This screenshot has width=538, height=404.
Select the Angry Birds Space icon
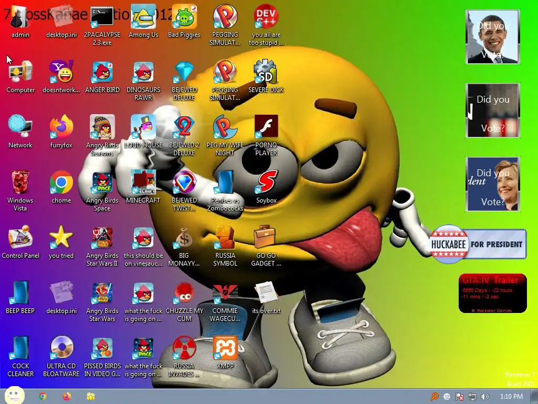pos(102,182)
